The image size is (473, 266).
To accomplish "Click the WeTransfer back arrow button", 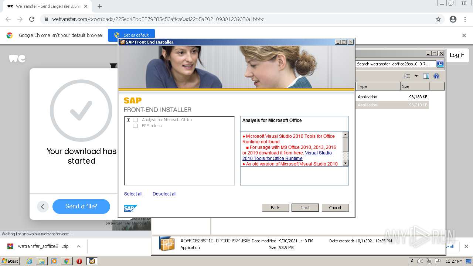I will [42, 207].
